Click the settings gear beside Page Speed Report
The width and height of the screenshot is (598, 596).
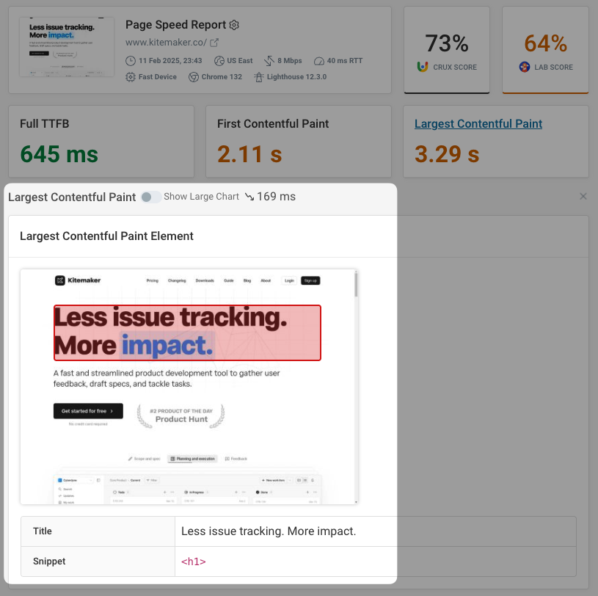pyautogui.click(x=234, y=25)
